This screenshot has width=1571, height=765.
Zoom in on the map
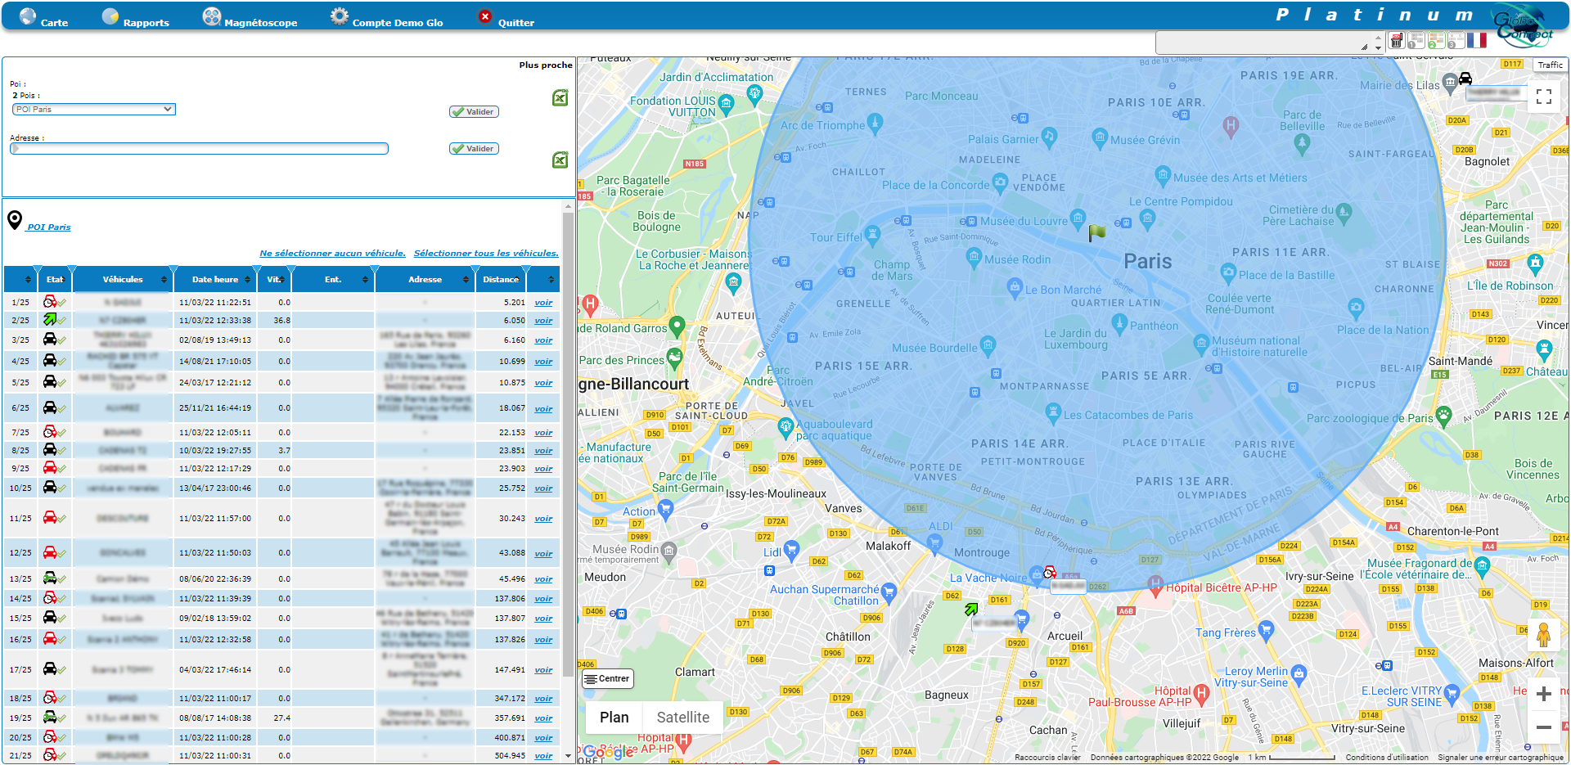coord(1544,695)
